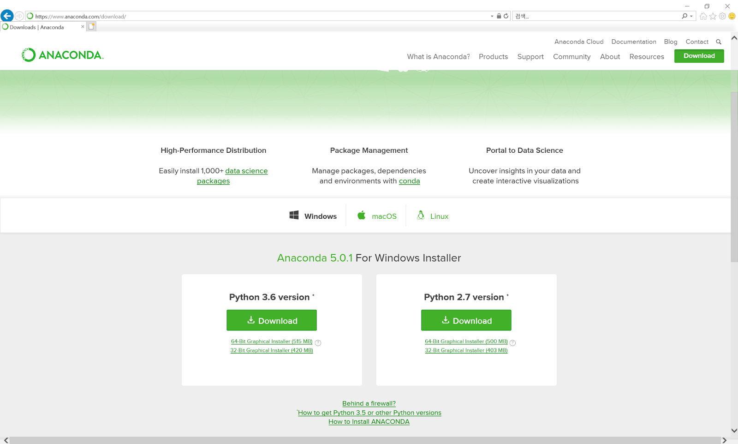Follow the data science packages link

246,171
